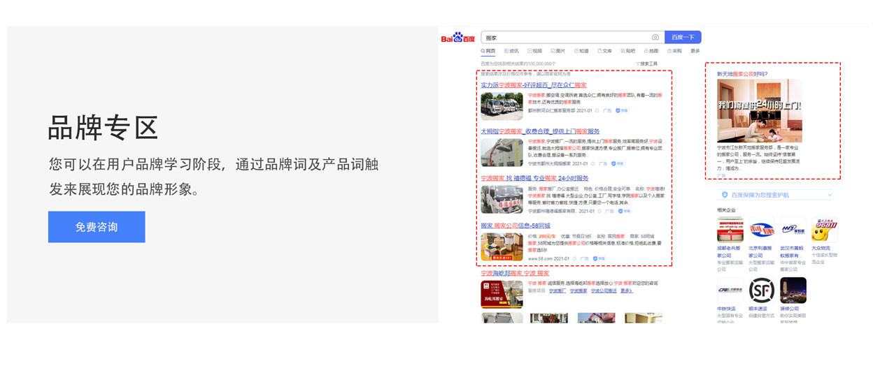Screen dimensions: 873x368
Task: Click the 成都老兵搬家公司 thumbnail icon
Action: tap(730, 229)
